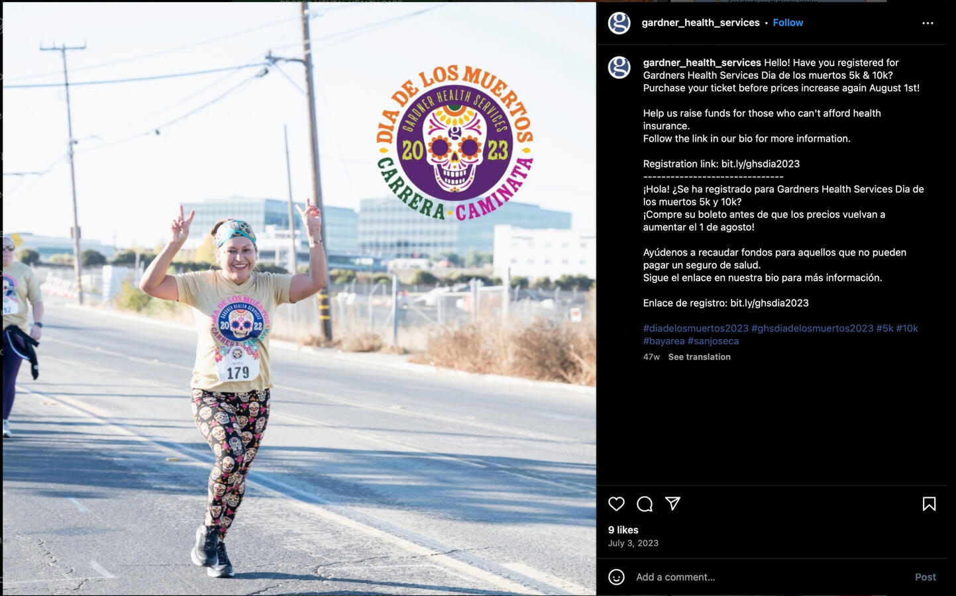Open the #ghsdiadelosmuertos2023 hashtag

(812, 328)
